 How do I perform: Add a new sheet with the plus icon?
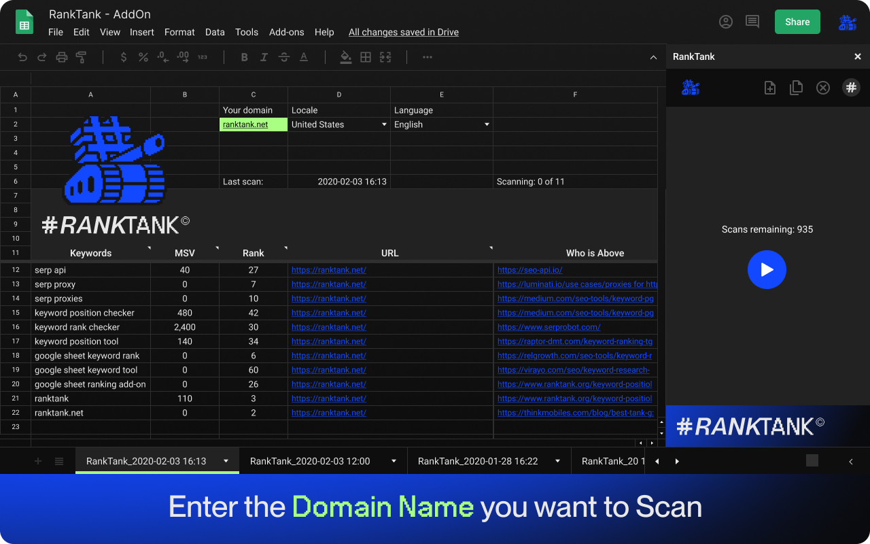pyautogui.click(x=38, y=461)
